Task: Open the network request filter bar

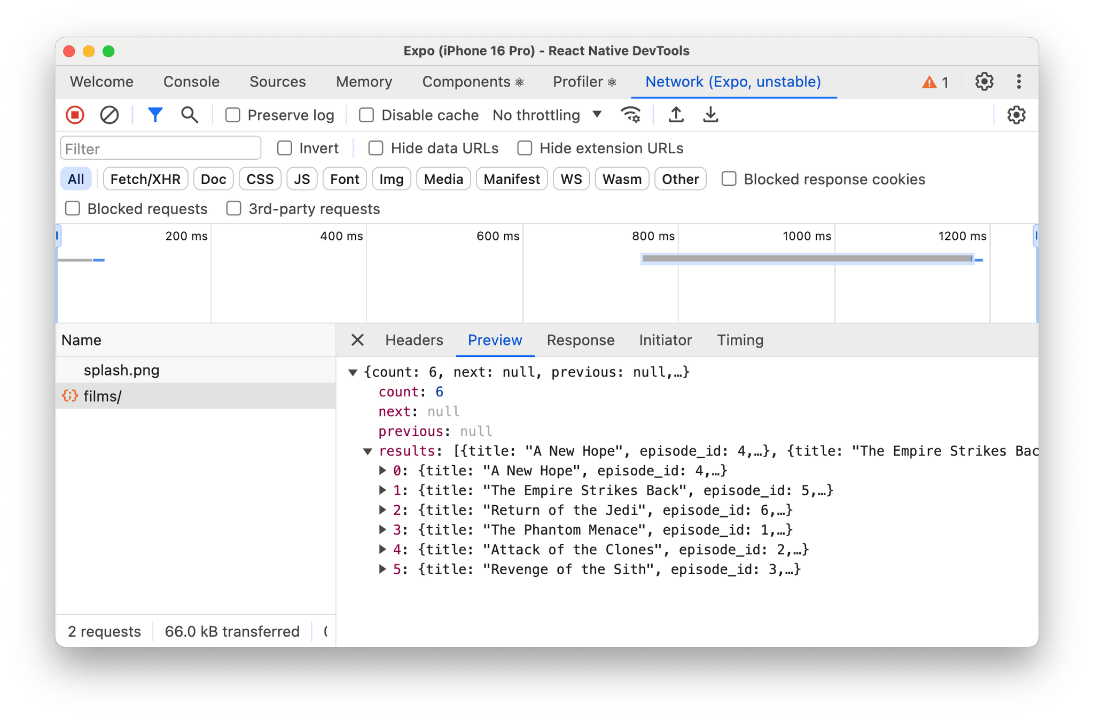Action: [x=155, y=114]
